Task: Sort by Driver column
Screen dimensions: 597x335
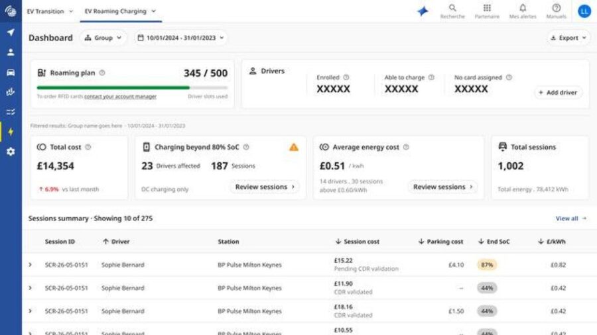Action: tap(116, 241)
